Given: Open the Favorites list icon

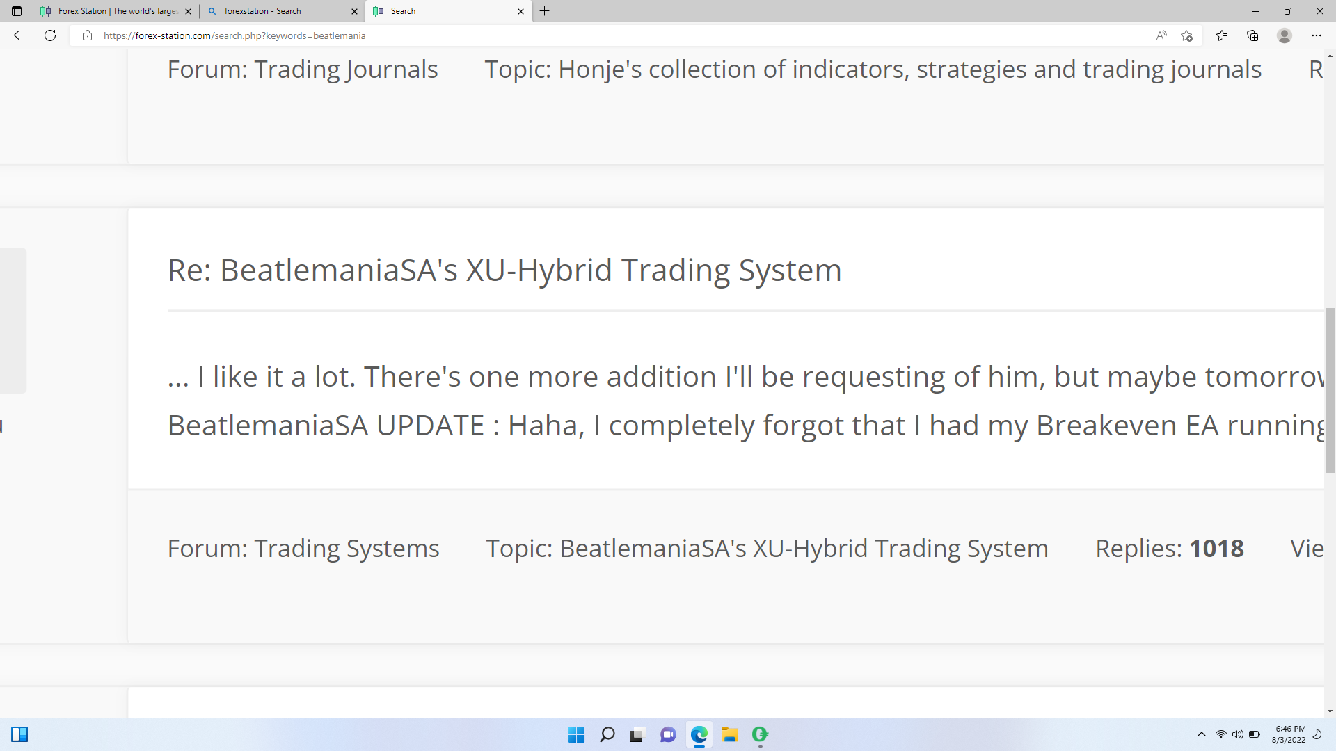Looking at the screenshot, I should point(1222,35).
